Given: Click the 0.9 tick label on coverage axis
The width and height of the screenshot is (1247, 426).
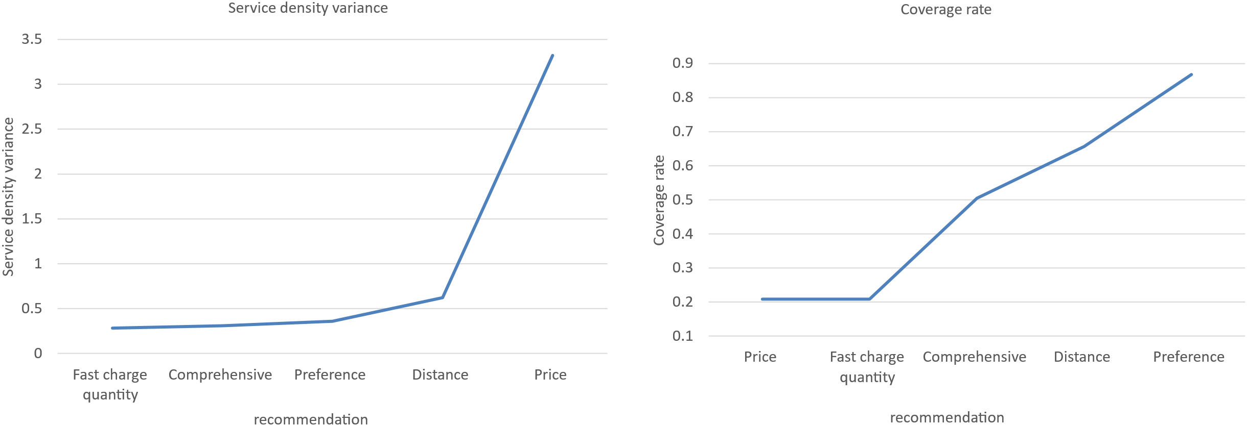Looking at the screenshot, I should pyautogui.click(x=683, y=63).
